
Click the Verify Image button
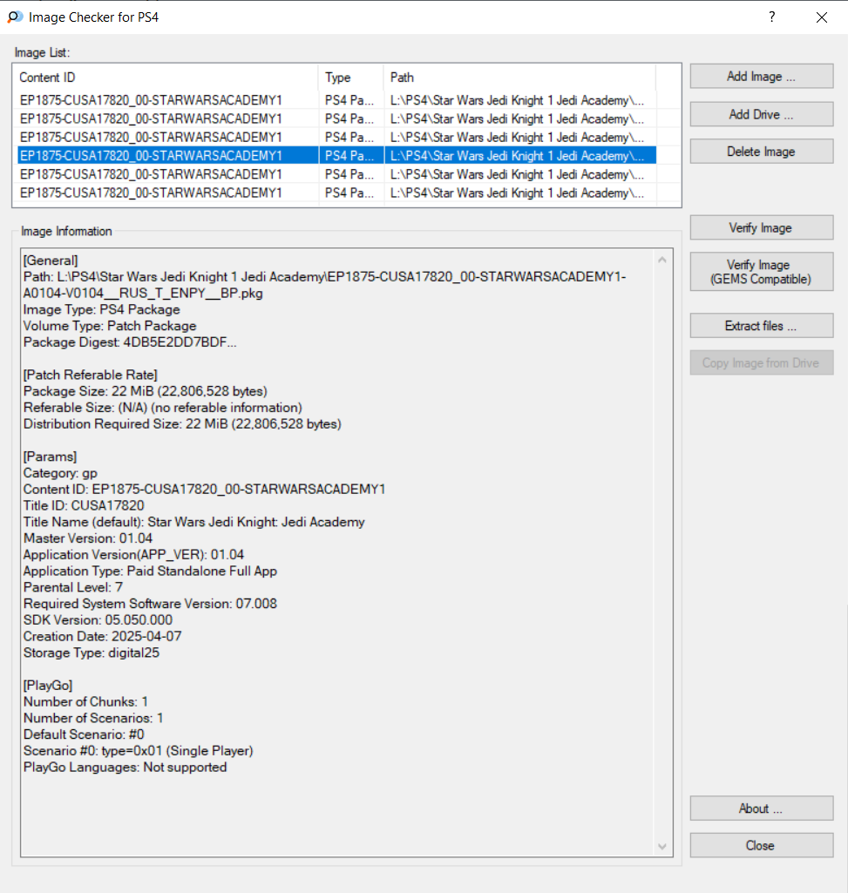pyautogui.click(x=762, y=227)
